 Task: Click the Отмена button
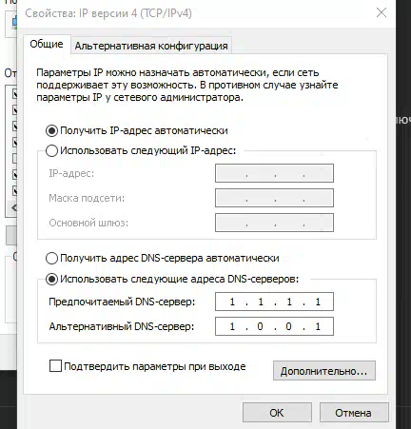[354, 413]
